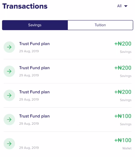
Task: Click arrow icon of second Trust Fund transaction
Action: pyautogui.click(x=9, y=71)
